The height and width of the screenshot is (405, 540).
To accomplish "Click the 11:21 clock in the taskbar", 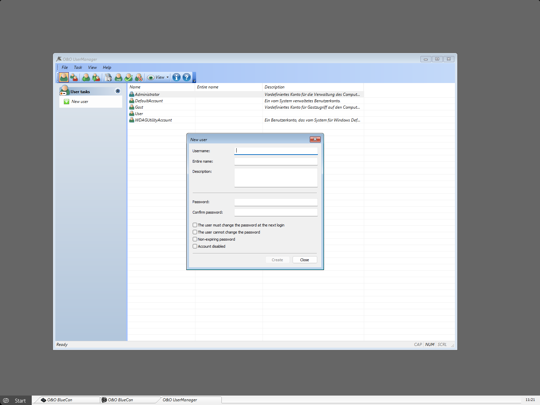I will pos(530,400).
